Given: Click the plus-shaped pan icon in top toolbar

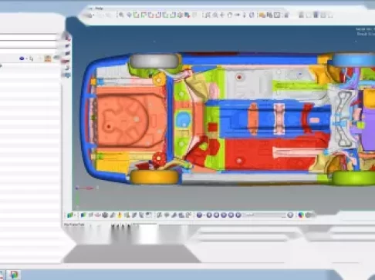Looking at the screenshot, I should click(x=222, y=15).
